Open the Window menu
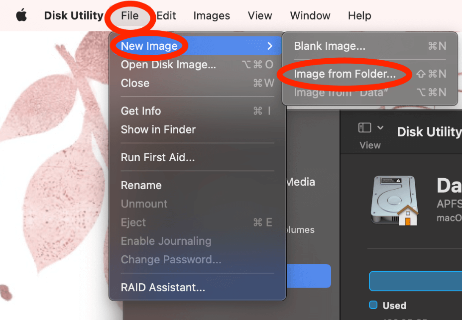 pyautogui.click(x=310, y=15)
